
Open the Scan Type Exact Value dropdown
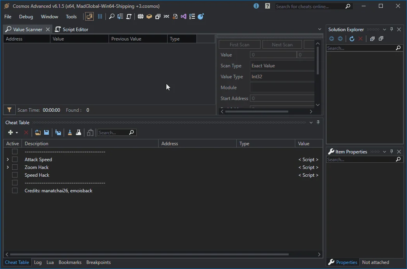pyautogui.click(x=282, y=66)
